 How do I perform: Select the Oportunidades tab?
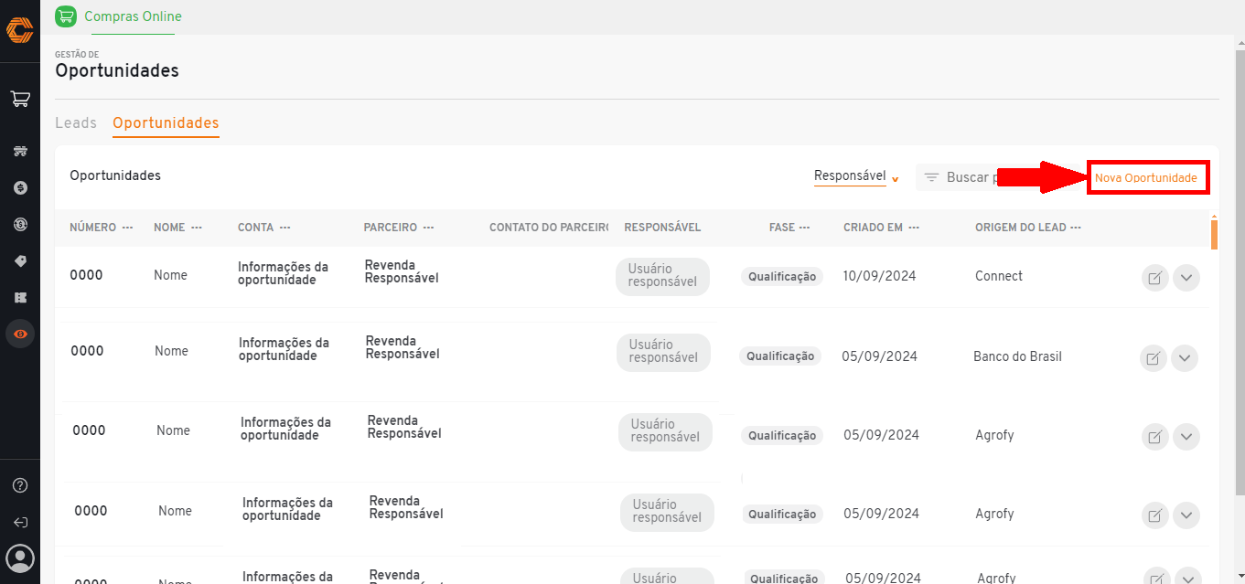coord(166,122)
